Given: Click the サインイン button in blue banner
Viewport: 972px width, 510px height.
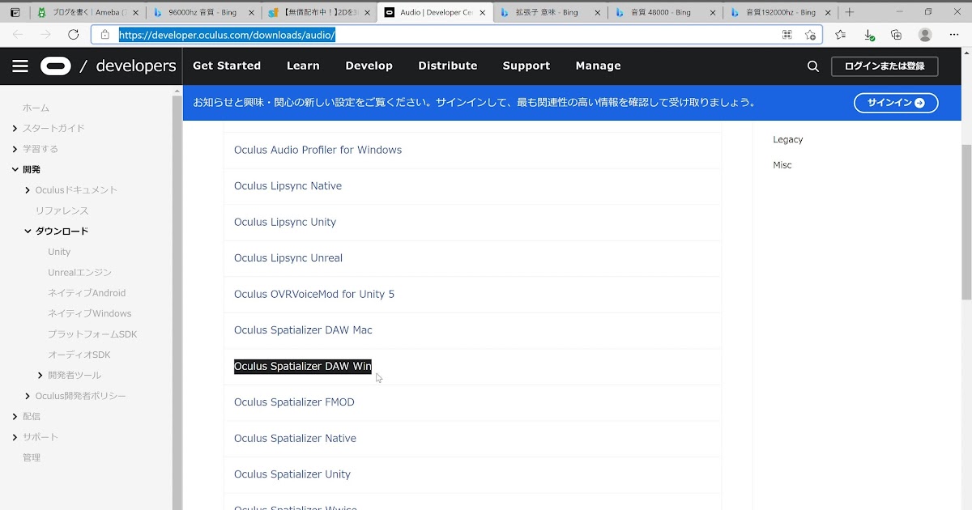Looking at the screenshot, I should pyautogui.click(x=896, y=103).
